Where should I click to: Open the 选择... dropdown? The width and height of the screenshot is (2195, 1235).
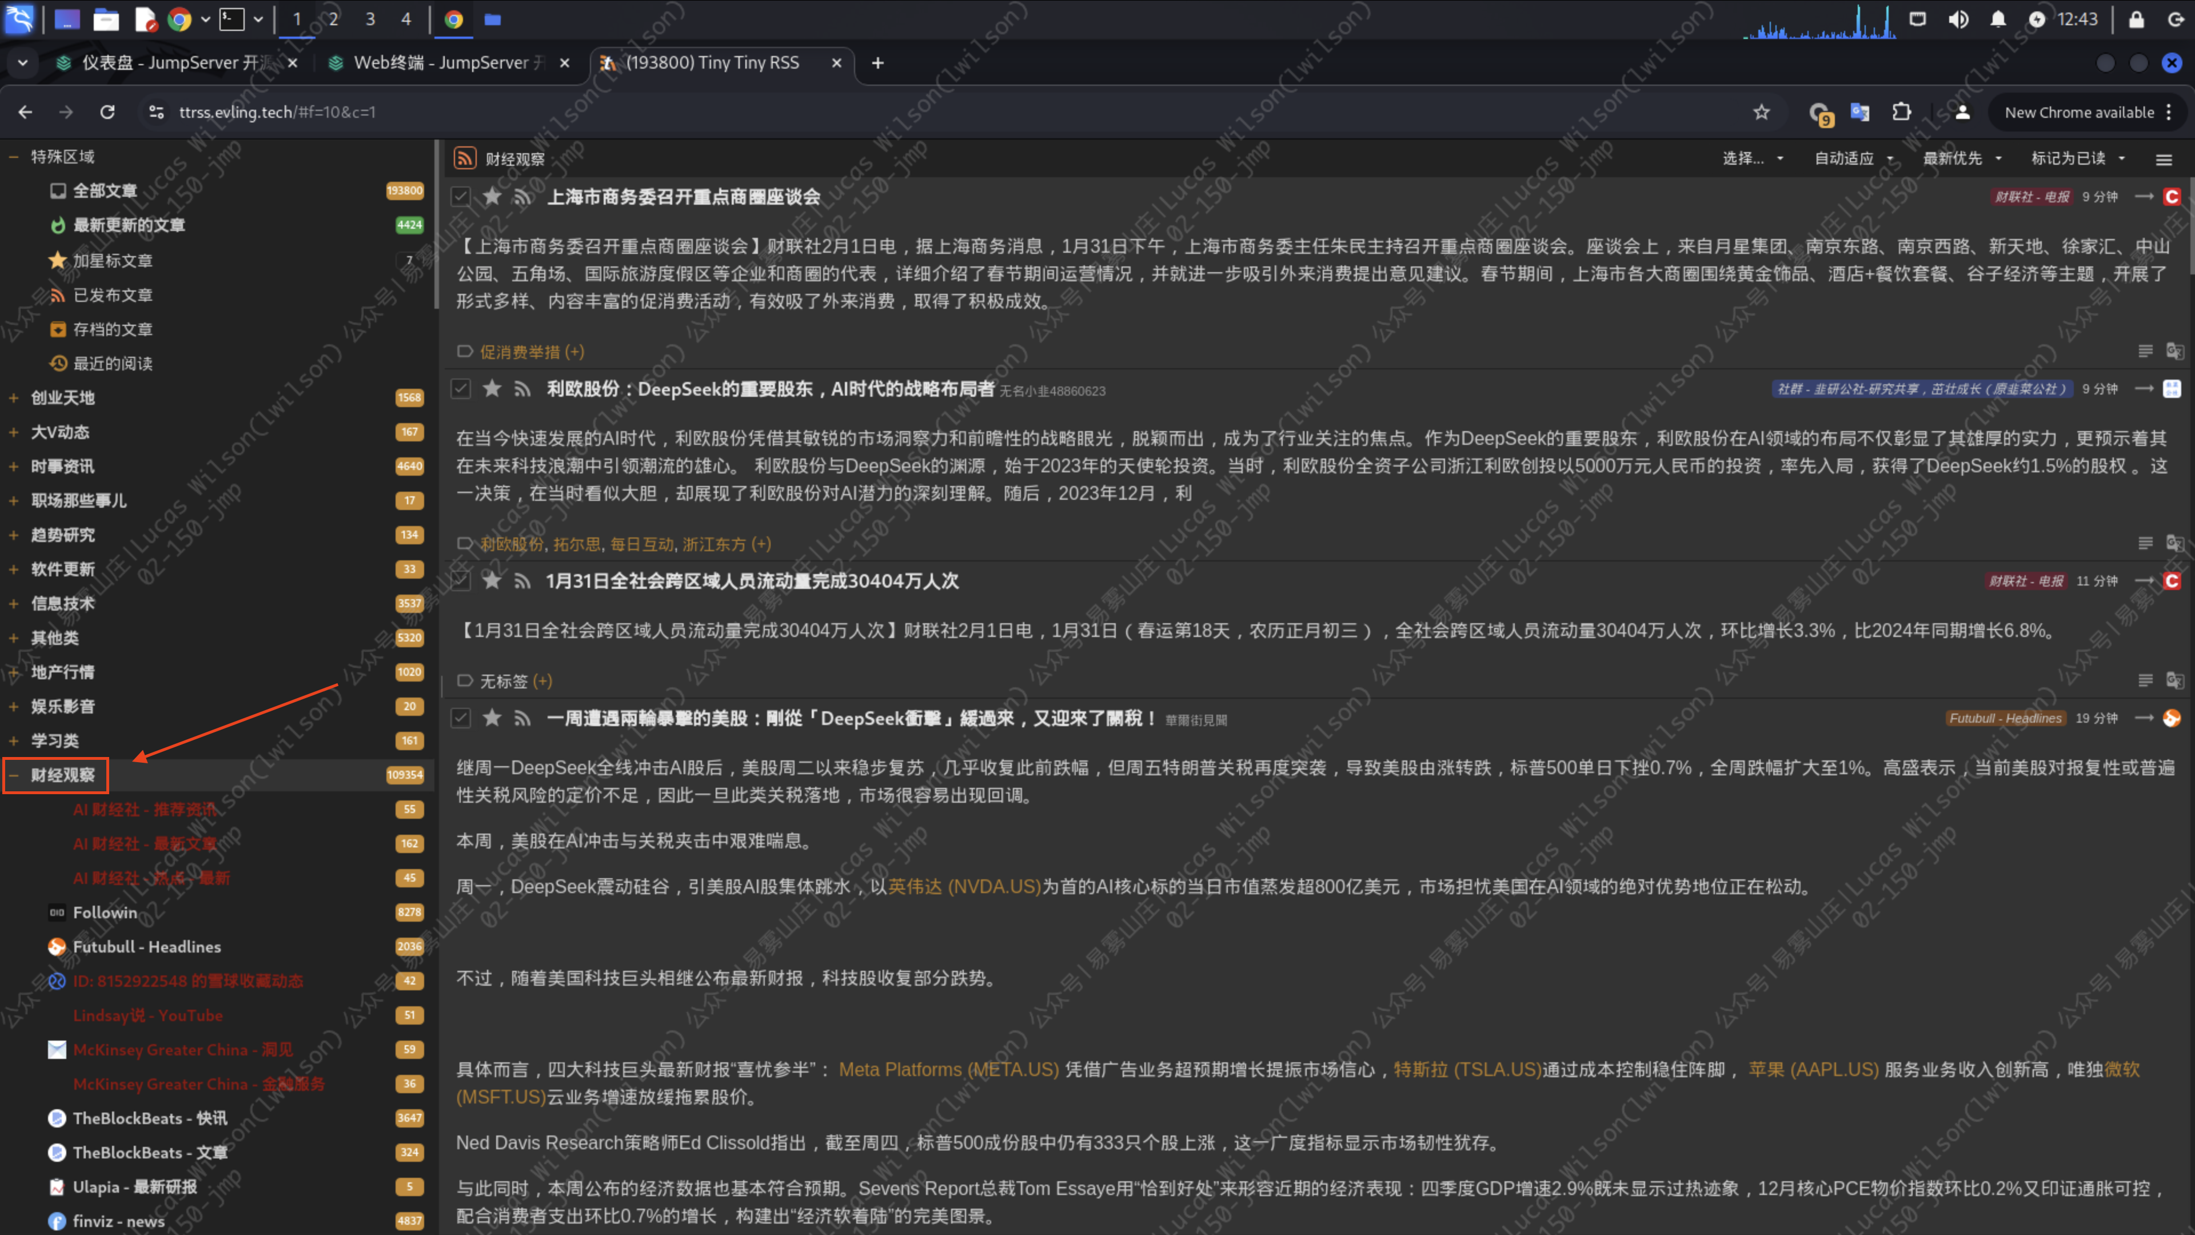[1753, 158]
